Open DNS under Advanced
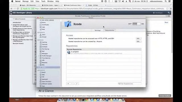The width and height of the screenshot is (182, 102). pos(43,75)
